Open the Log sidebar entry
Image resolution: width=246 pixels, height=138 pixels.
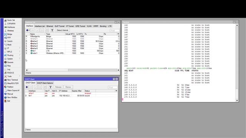click(x=8, y=69)
